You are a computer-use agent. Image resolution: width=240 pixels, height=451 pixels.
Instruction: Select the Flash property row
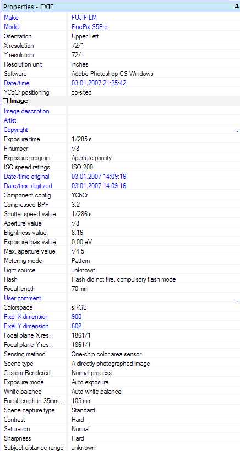[121, 279]
